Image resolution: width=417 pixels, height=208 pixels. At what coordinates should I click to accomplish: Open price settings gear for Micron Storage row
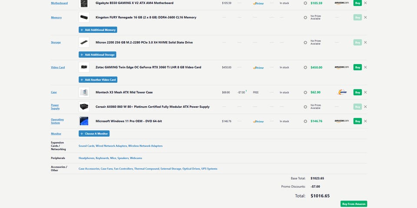pyautogui.click(x=305, y=42)
